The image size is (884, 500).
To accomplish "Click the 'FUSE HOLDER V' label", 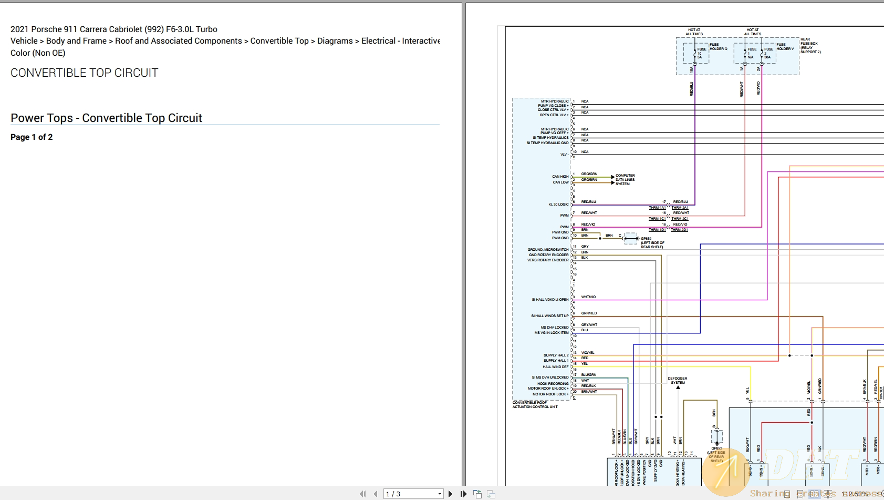I will [785, 47].
